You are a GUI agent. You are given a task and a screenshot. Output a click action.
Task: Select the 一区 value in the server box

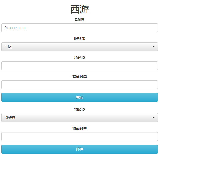[8, 47]
